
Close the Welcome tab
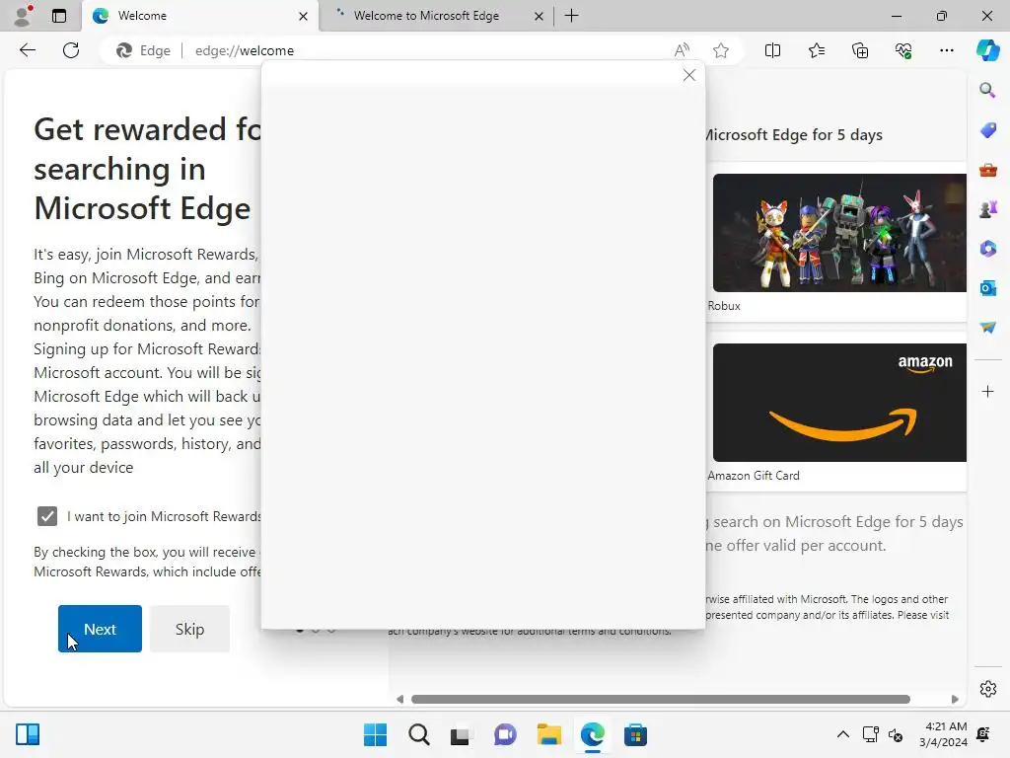303,16
